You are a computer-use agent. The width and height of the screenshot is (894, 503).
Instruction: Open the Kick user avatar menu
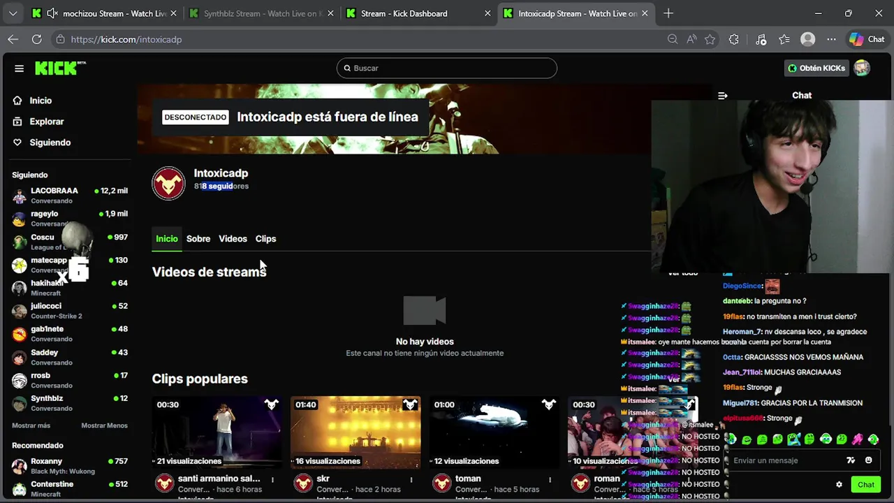pos(862,68)
